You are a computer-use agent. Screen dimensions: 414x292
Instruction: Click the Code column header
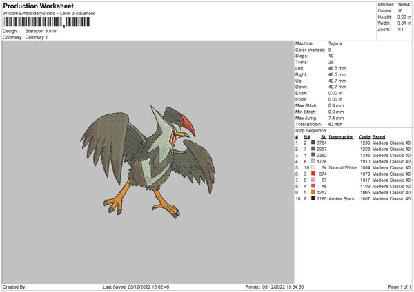click(x=364, y=137)
